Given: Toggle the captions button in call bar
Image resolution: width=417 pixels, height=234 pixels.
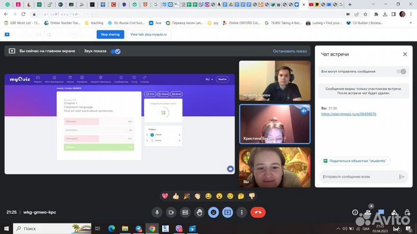Looking at the screenshot, I should click(185, 212).
